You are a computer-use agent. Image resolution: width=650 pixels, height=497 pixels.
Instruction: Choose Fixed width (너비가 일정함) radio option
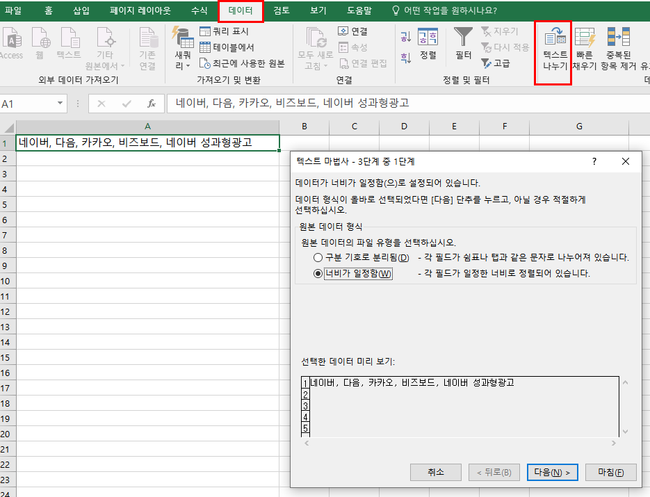(318, 274)
